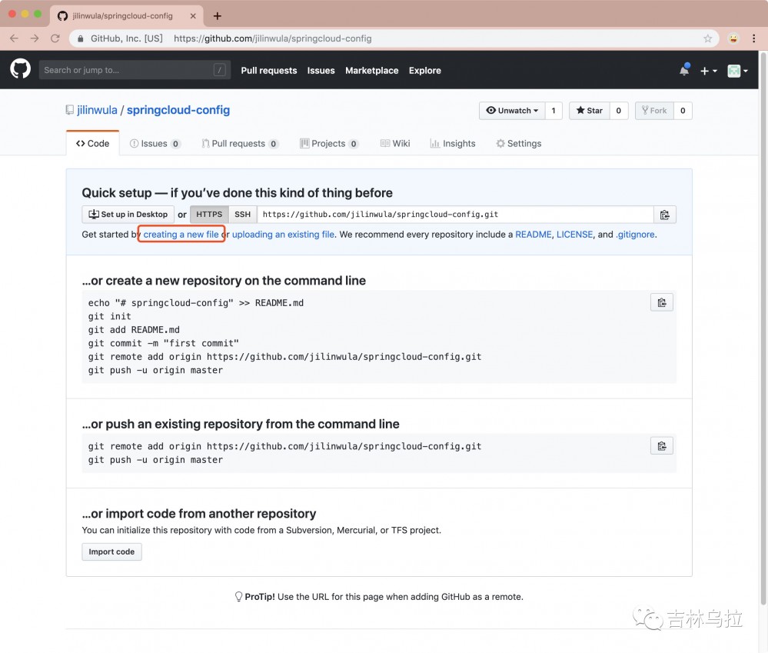The height and width of the screenshot is (653, 768).
Task: Click the page vertical scrollbar
Action: click(x=763, y=328)
